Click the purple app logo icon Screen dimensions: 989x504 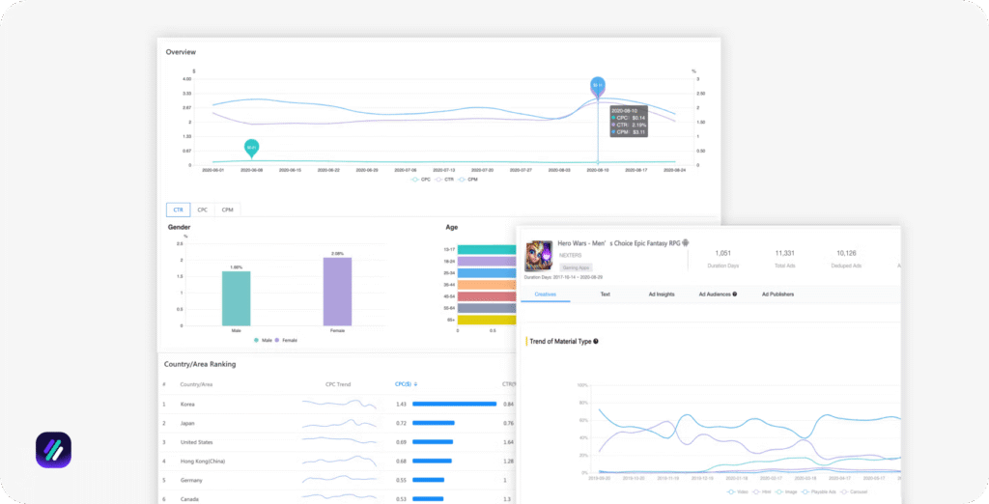54,452
